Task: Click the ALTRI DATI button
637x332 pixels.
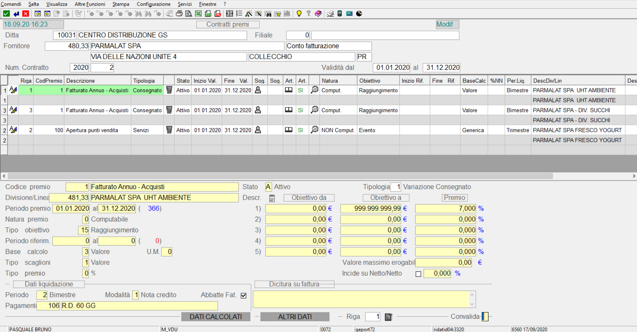Action: pos(295,317)
